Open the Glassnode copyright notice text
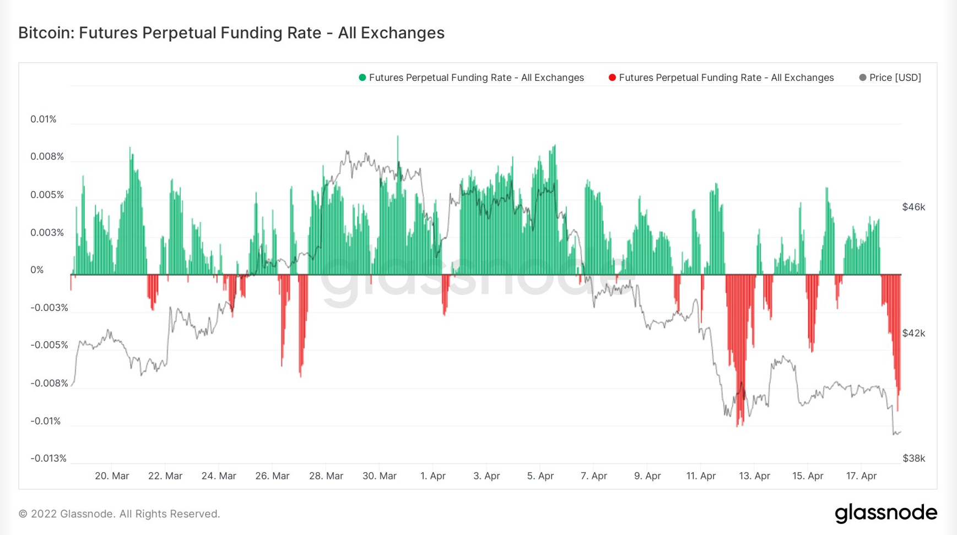 [x=119, y=514]
